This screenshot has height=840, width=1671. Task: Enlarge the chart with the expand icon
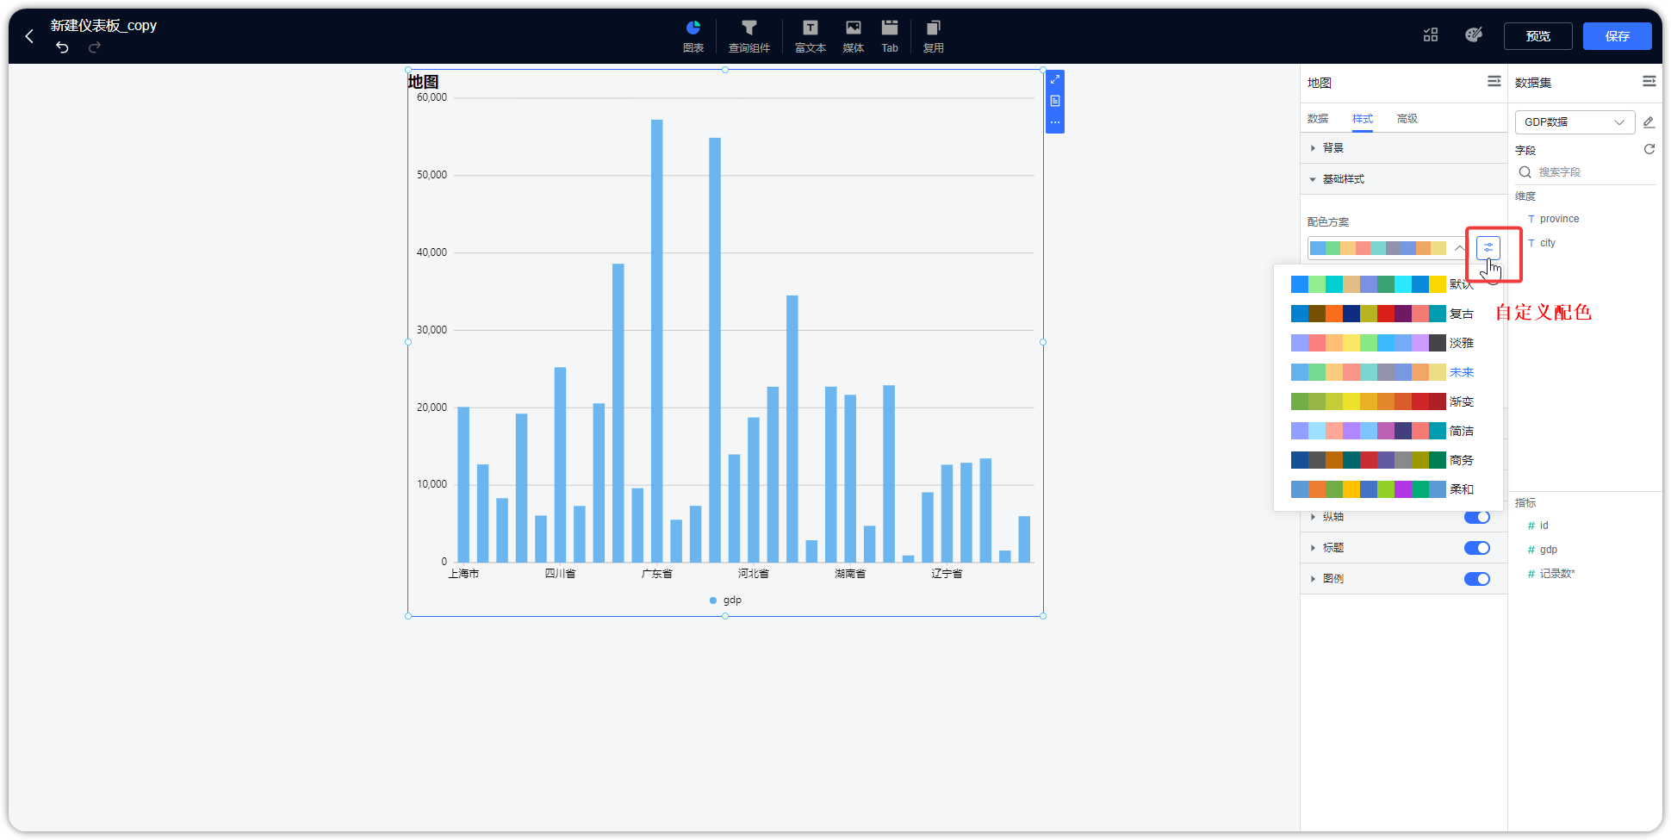[x=1055, y=79]
